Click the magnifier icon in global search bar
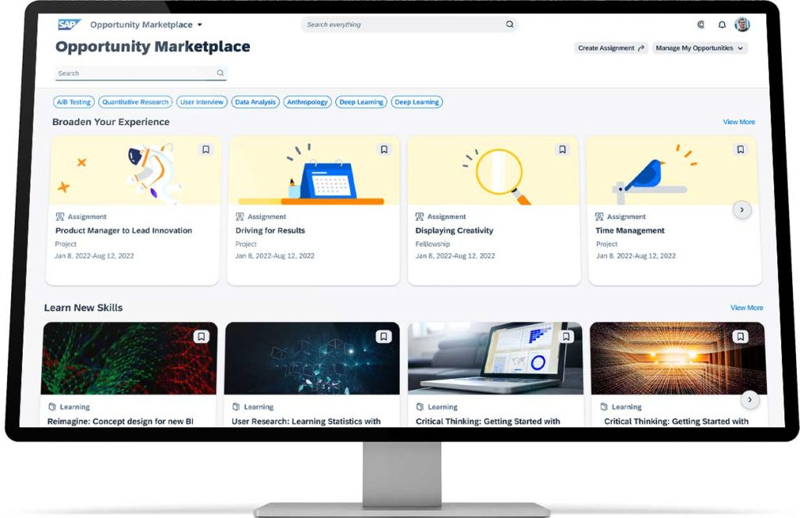Screen dimensions: 800x518 pos(509,25)
